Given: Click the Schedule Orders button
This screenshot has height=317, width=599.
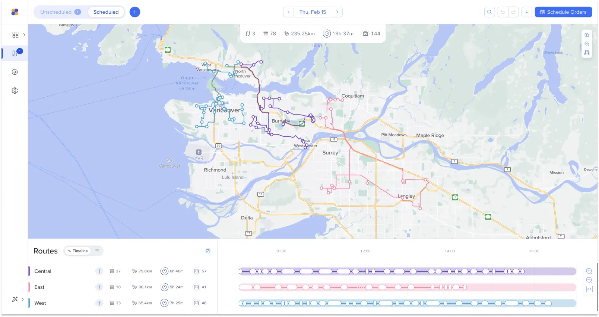Looking at the screenshot, I should [x=563, y=12].
